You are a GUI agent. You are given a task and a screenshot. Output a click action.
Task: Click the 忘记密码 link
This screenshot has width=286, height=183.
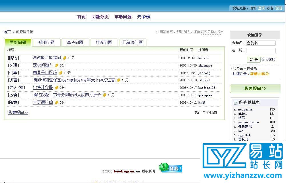268,59
